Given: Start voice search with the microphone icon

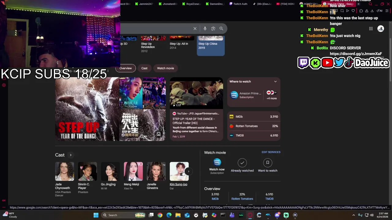Looking at the screenshot, I should tap(205, 28).
